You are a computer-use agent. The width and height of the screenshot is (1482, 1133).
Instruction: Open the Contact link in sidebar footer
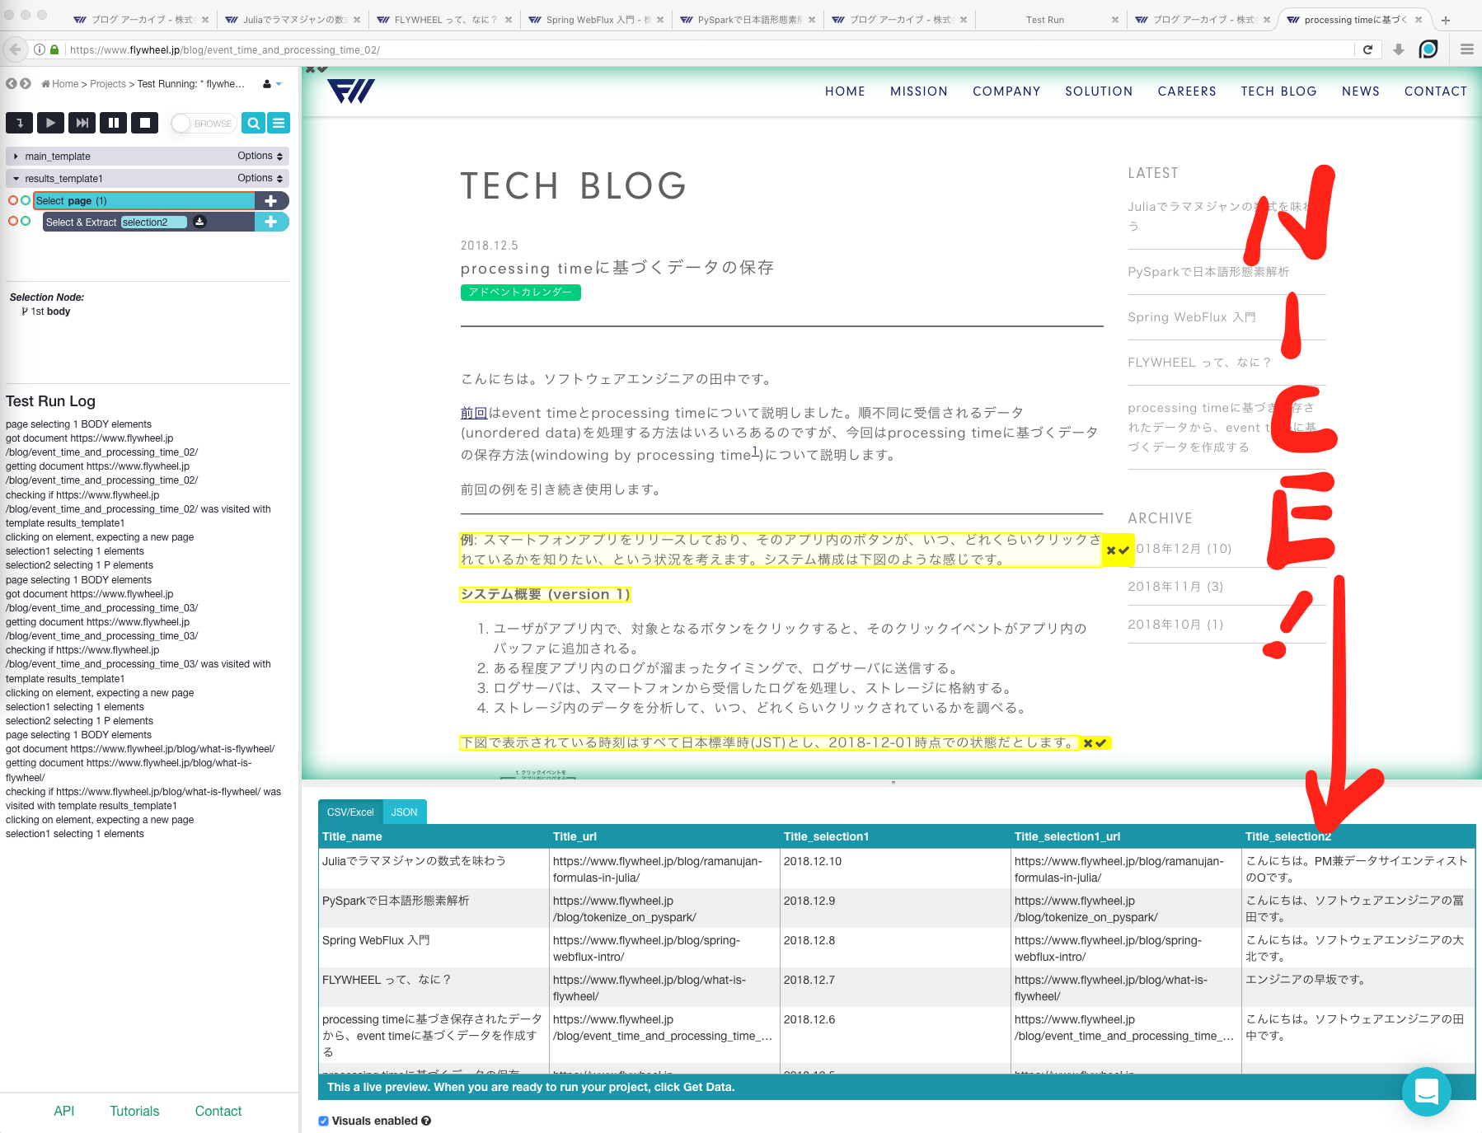point(218,1111)
